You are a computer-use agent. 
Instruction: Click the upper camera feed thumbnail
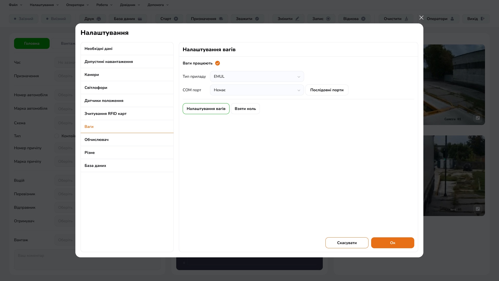point(454,85)
